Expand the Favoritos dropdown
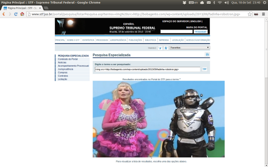 pyautogui.click(x=190, y=48)
